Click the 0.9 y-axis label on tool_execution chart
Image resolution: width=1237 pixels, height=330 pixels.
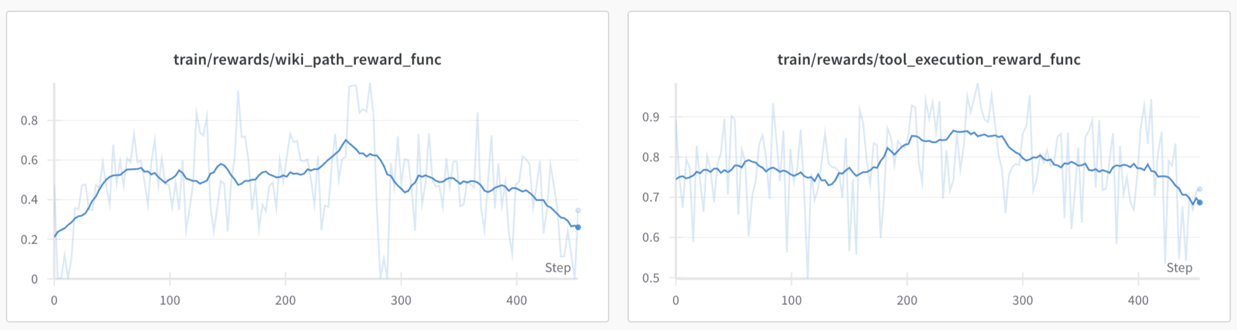(x=650, y=117)
